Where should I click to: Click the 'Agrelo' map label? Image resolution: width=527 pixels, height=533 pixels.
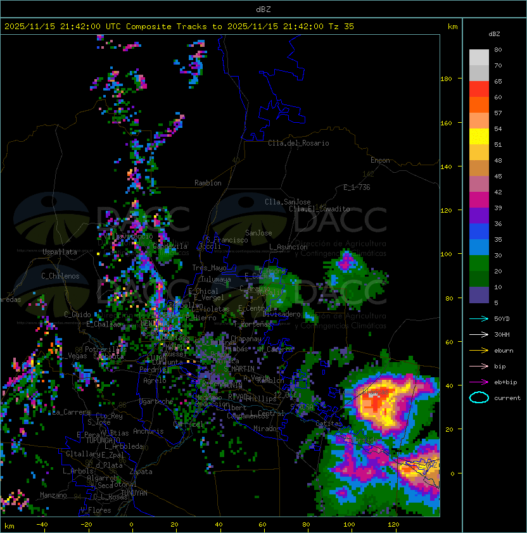click(x=155, y=380)
